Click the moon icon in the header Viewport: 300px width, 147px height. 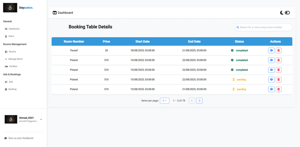282,13
